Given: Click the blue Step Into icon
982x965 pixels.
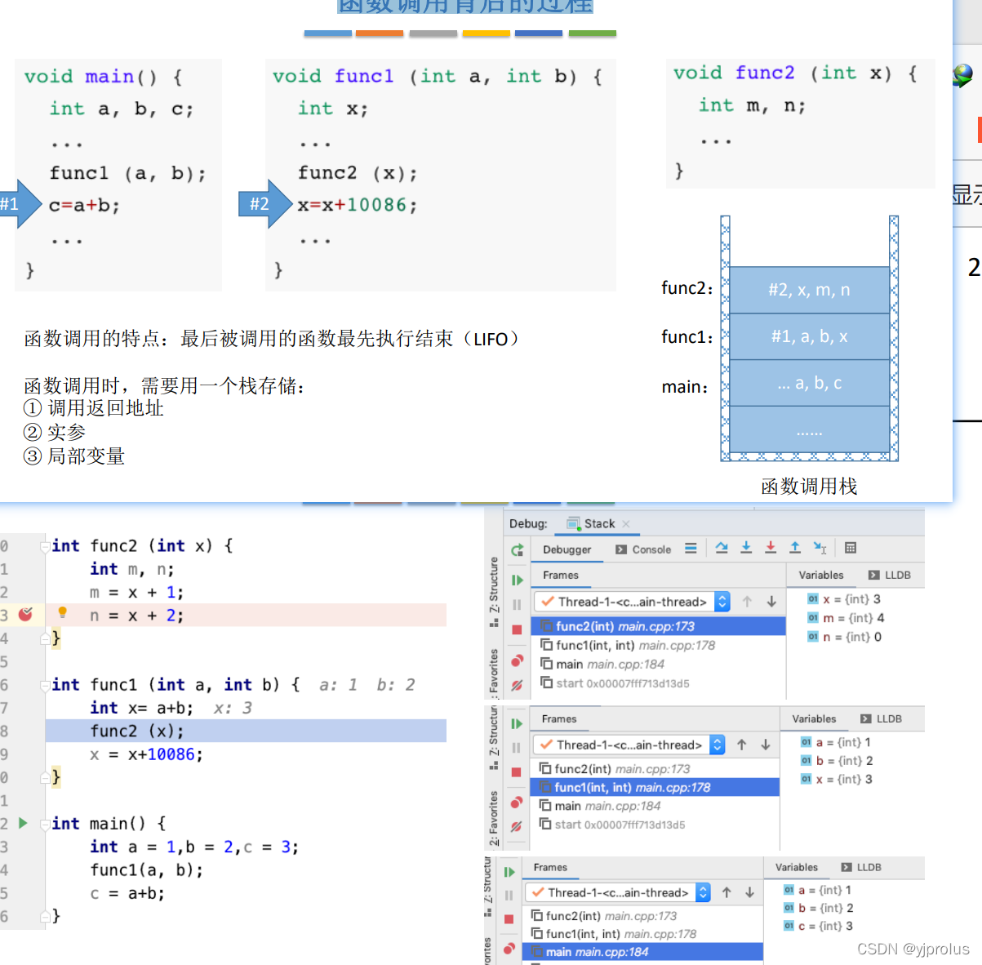Looking at the screenshot, I should click(x=746, y=548).
